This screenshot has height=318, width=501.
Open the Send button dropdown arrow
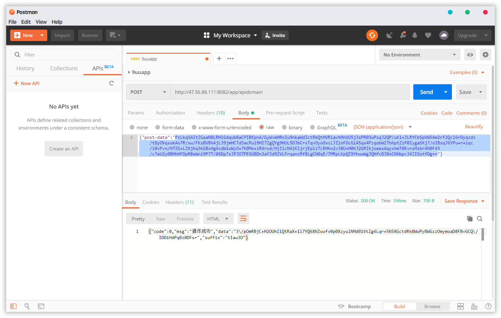pos(446,92)
